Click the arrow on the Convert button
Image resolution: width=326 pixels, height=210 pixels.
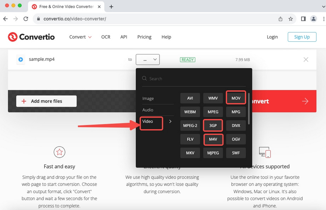click(x=305, y=101)
